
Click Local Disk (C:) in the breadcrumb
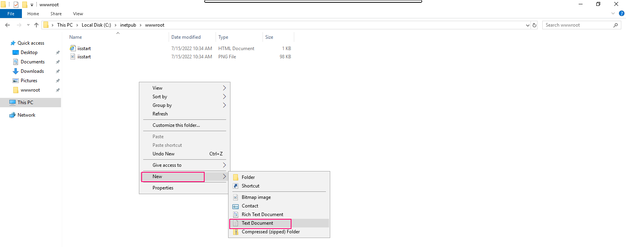pyautogui.click(x=96, y=25)
